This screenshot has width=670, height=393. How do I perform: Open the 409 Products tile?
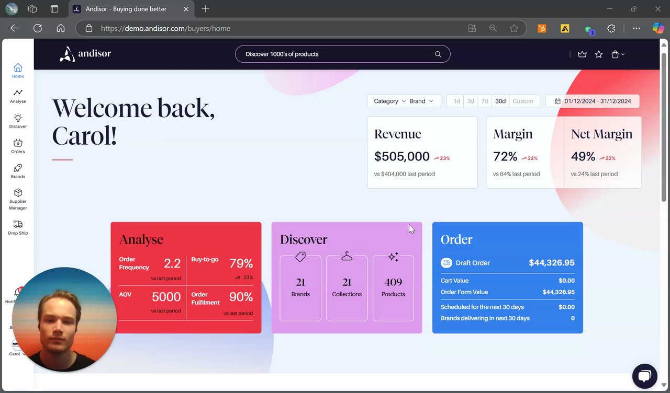[393, 288]
